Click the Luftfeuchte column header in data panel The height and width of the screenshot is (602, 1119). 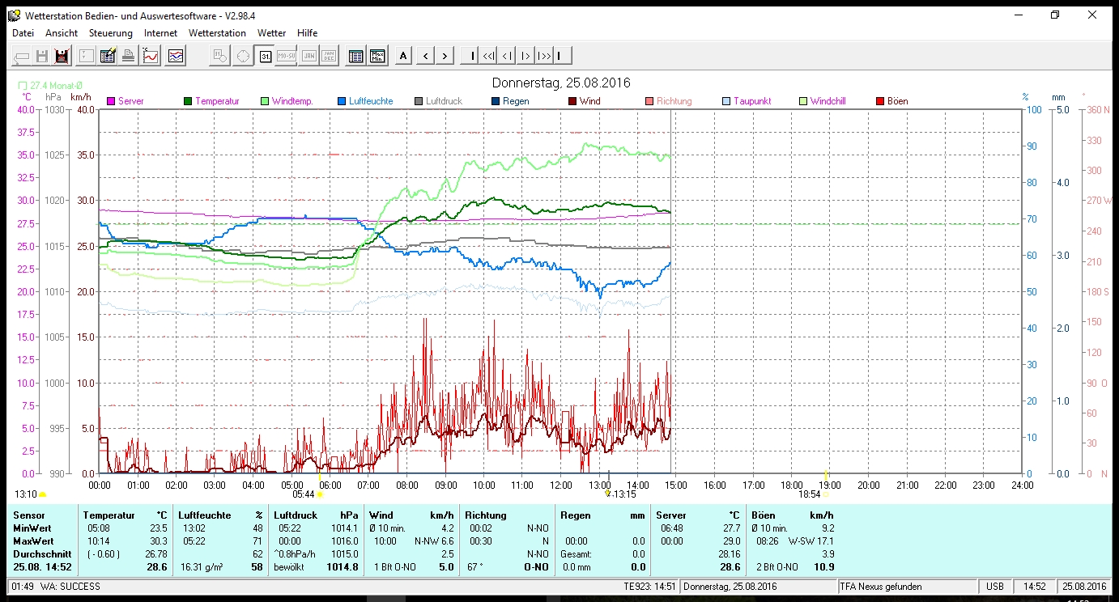[205, 515]
